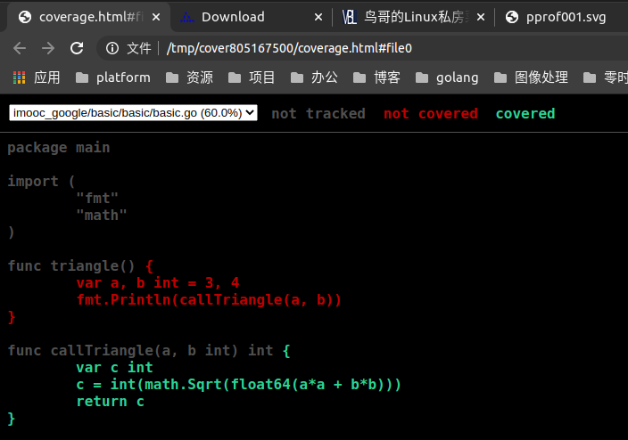Click the site info icon in address bar
The height and width of the screenshot is (440, 628).
[112, 48]
